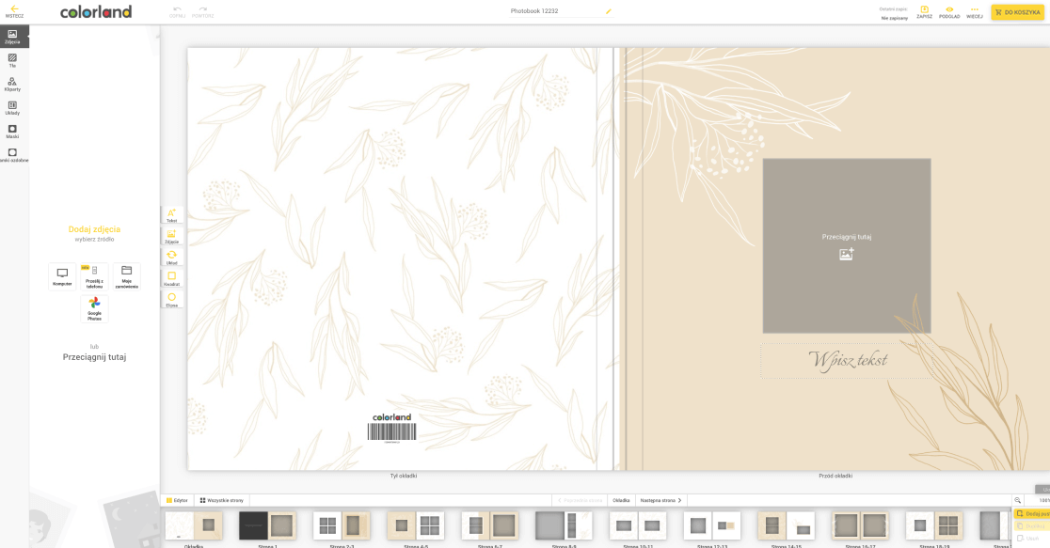Select the Strona 18-19 thumbnail

point(934,528)
